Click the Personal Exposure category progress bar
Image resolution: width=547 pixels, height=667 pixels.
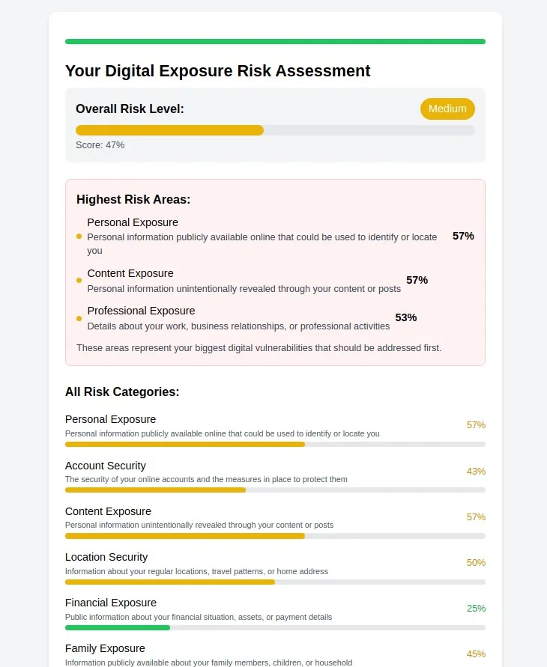coord(276,444)
